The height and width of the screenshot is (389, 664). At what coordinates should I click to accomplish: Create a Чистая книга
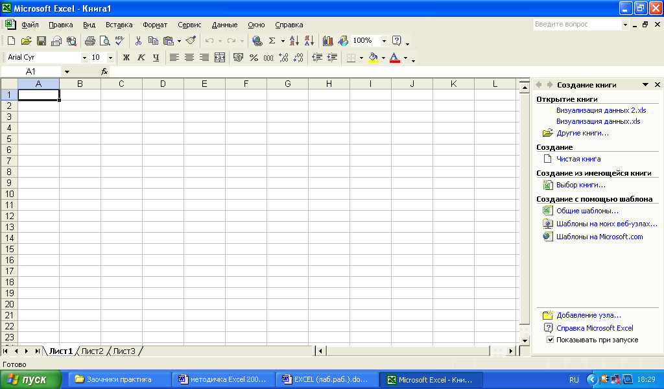point(578,159)
